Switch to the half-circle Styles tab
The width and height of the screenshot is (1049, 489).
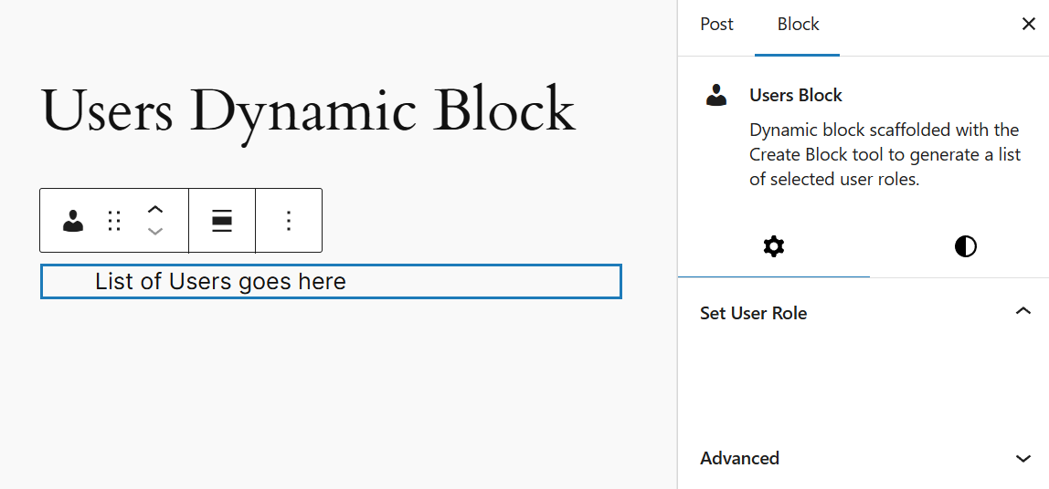(x=965, y=246)
